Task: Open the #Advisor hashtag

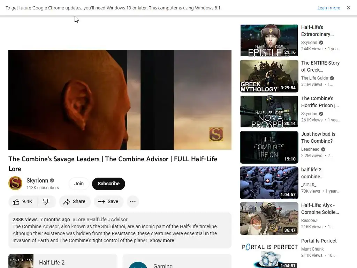Action: 118,219
